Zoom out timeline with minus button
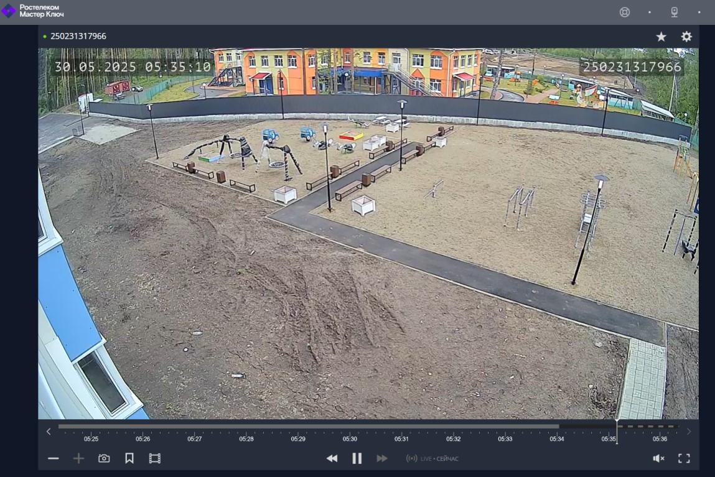The height and width of the screenshot is (477, 715). point(54,458)
